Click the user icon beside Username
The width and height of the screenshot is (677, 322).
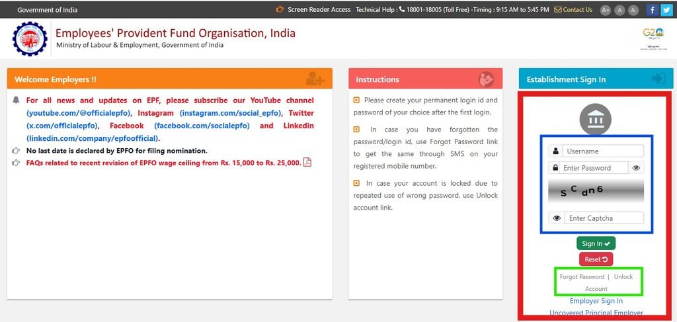tap(555, 151)
